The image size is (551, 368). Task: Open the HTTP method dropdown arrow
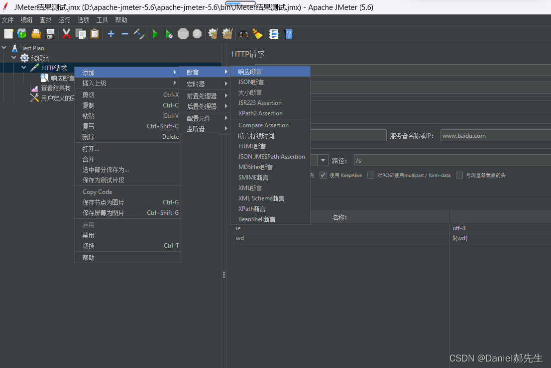click(x=323, y=161)
